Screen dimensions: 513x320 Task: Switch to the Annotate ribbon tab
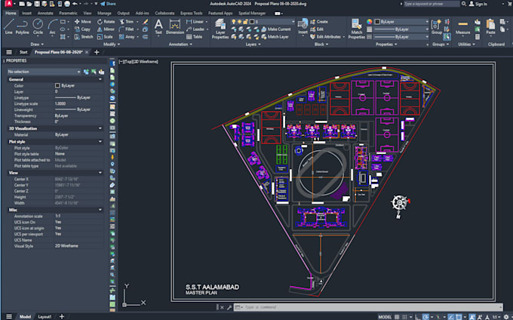(x=45, y=13)
